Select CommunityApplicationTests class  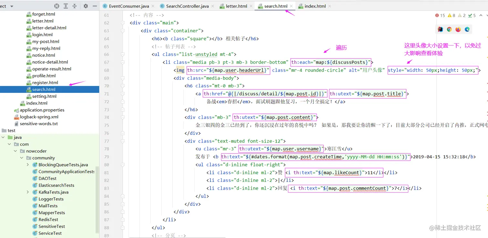[x=66, y=172]
